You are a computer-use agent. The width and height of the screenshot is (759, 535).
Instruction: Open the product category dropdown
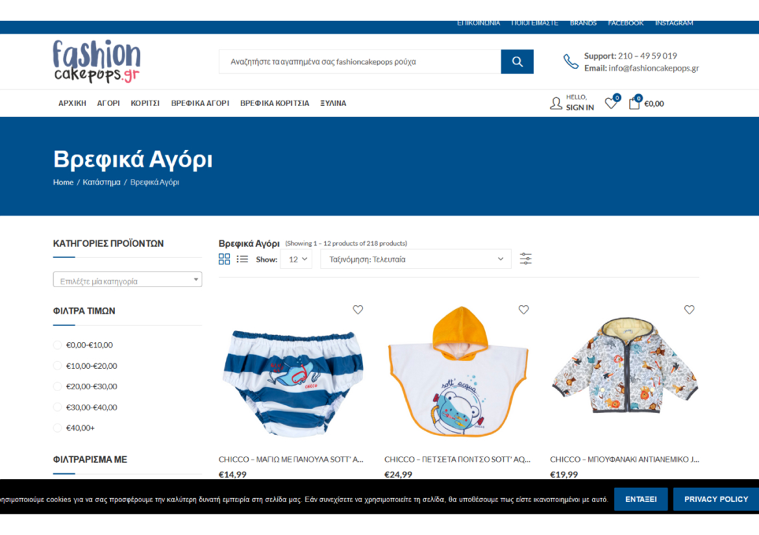(127, 280)
